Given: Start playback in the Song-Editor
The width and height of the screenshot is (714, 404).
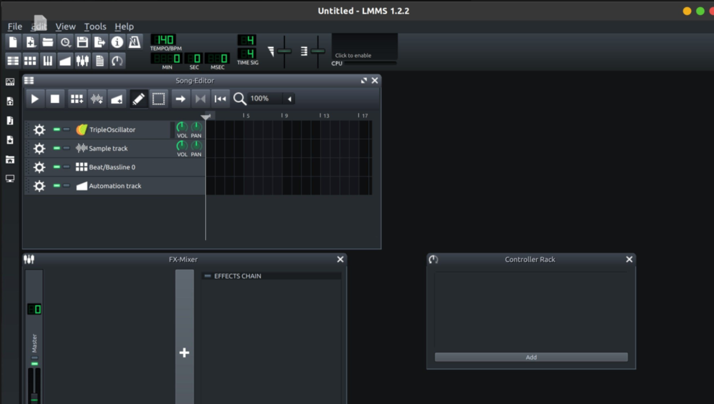Looking at the screenshot, I should coord(35,99).
